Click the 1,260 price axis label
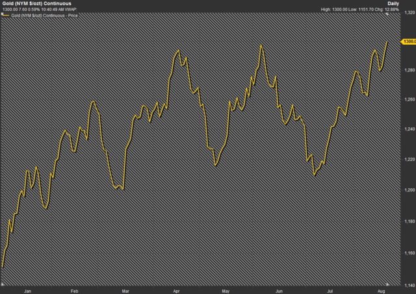416x294 pixels. [x=410, y=99]
